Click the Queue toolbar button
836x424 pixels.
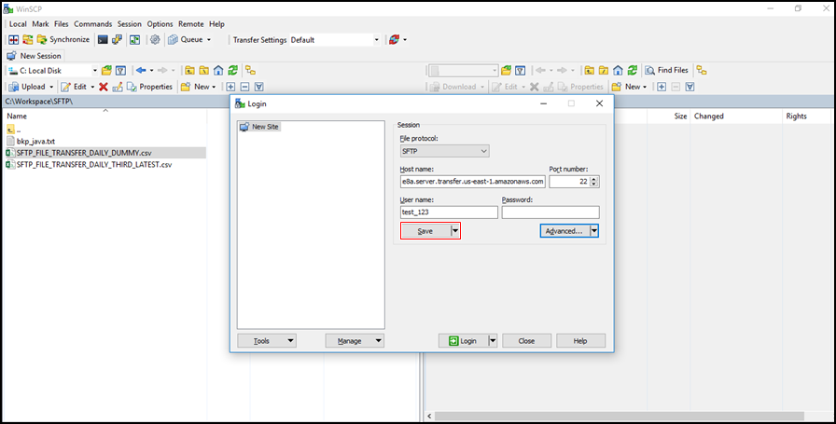pyautogui.click(x=186, y=39)
